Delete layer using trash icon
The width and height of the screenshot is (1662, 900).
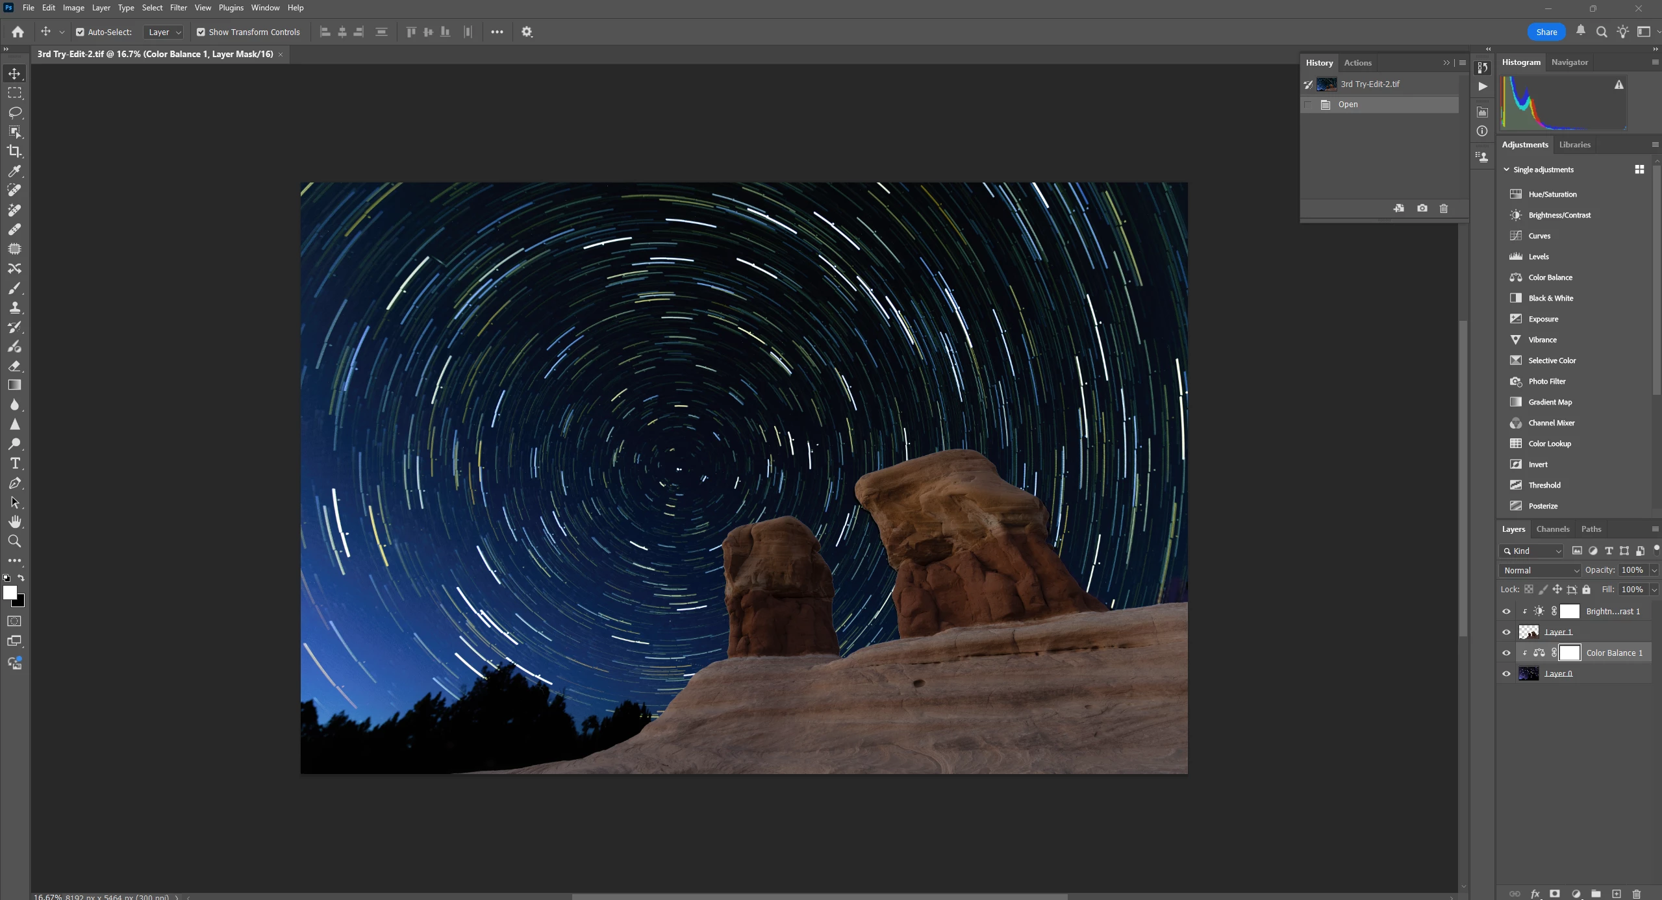(x=1637, y=894)
